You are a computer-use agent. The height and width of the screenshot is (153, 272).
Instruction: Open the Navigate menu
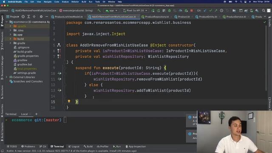[x=47, y=2]
